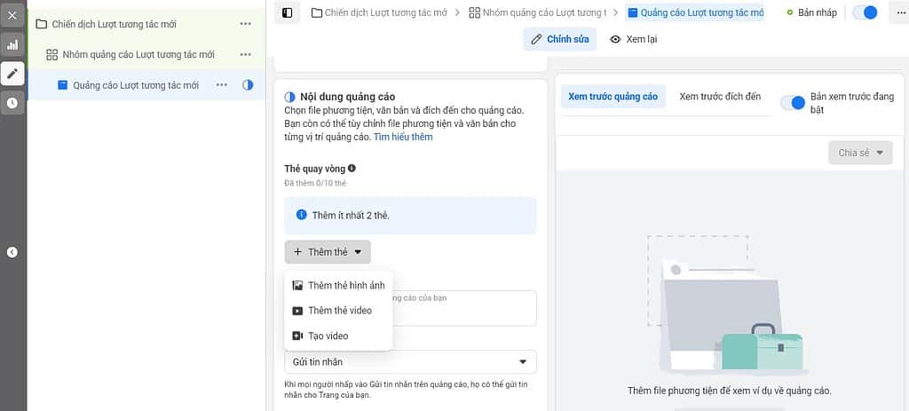Switch to Xem lại mode
909x411 pixels.
[x=633, y=39]
